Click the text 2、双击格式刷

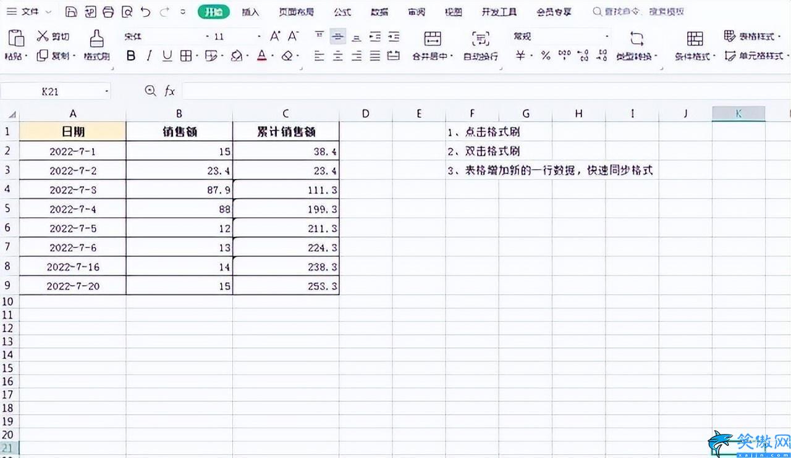484,151
